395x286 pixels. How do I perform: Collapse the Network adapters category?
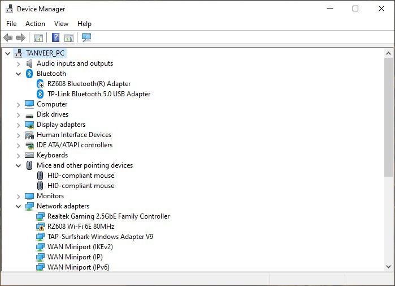coord(19,207)
